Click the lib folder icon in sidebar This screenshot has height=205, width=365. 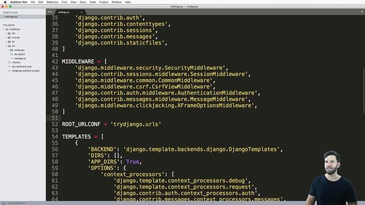pyautogui.click(x=9, y=42)
